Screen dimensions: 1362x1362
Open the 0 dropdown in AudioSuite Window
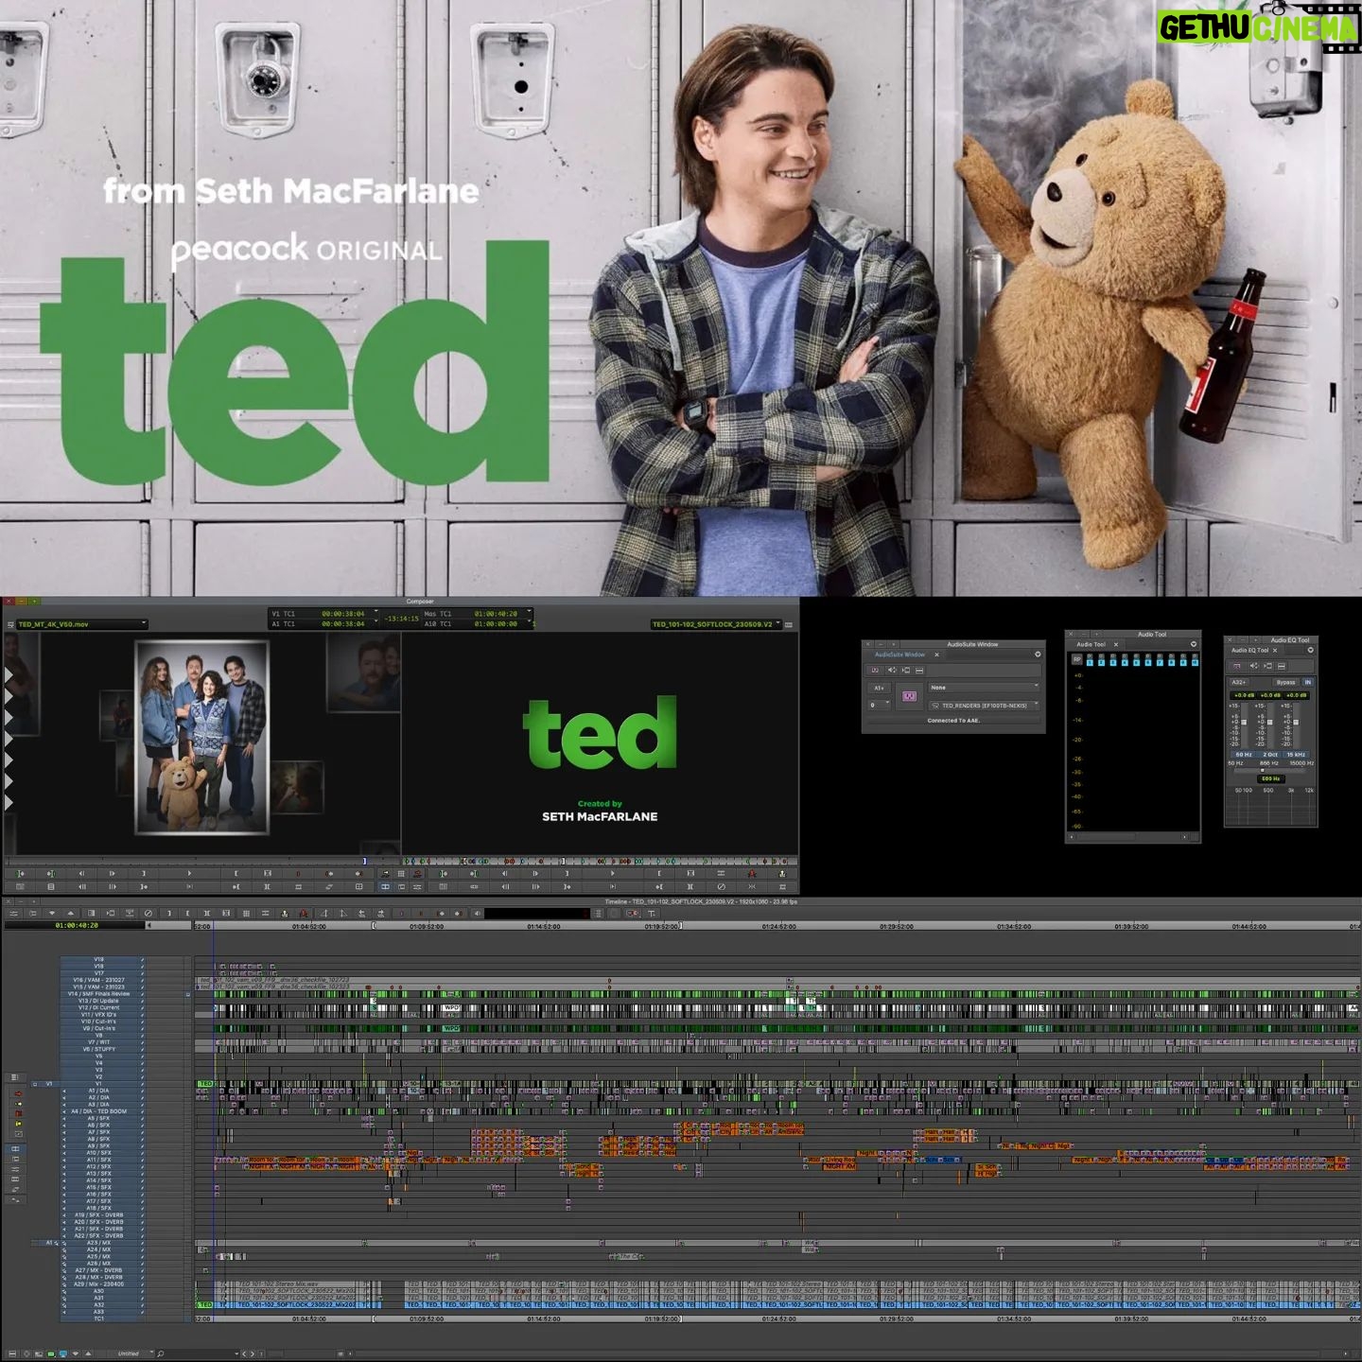pos(879,705)
